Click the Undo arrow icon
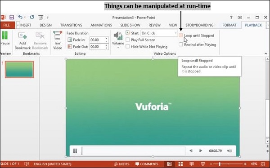The image size is (270, 168). point(20,17)
